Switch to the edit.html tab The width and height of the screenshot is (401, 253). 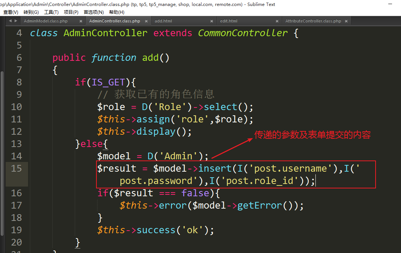tap(229, 21)
